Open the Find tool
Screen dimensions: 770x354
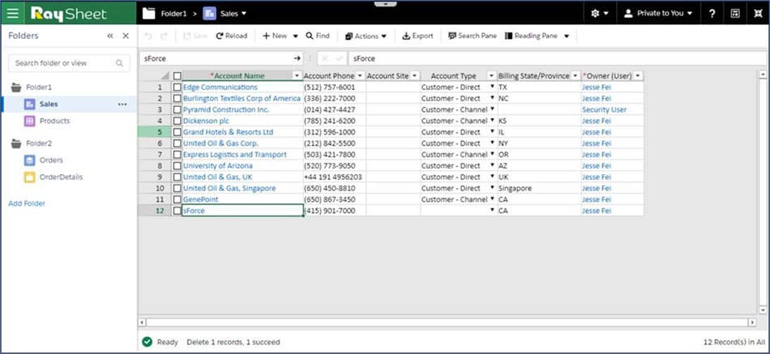(x=318, y=36)
